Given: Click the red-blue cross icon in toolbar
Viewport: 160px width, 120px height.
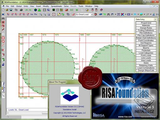Looking at the screenshot, I should click(x=122, y=14).
